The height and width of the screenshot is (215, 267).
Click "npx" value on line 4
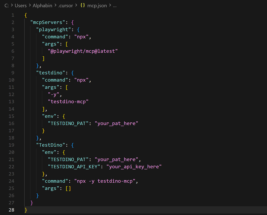pos(81,37)
